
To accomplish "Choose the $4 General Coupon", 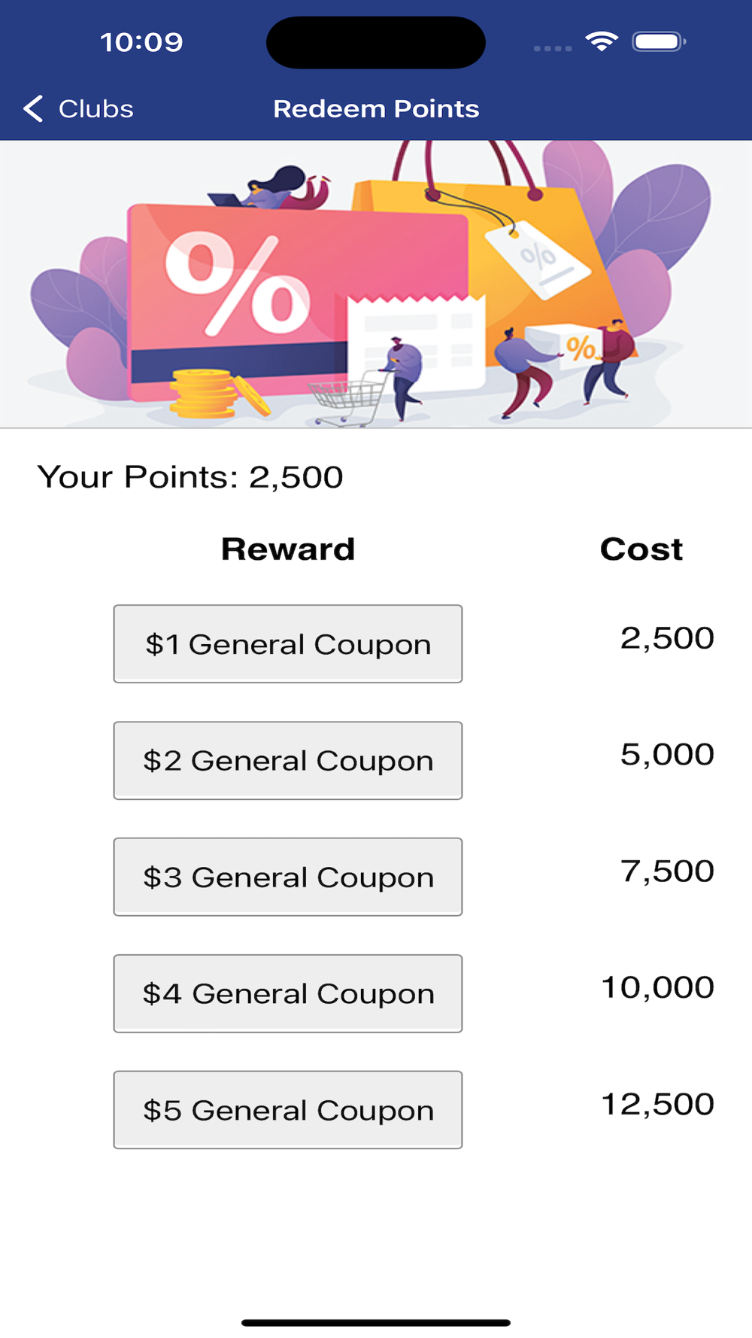I will point(288,993).
